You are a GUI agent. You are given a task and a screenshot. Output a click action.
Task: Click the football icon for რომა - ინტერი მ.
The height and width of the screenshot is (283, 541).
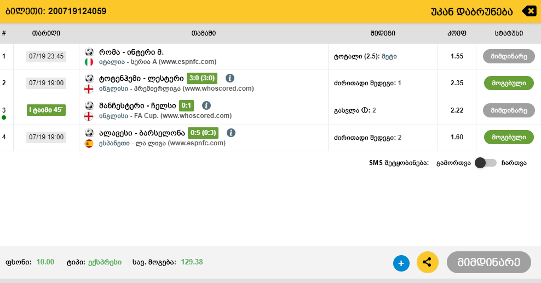89,52
